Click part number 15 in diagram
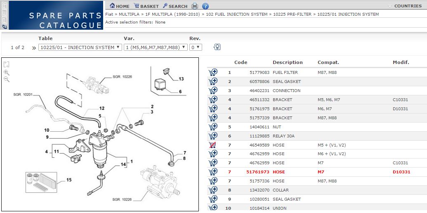Image resolution: width=427 pixels, height=213 pixels. coord(69,180)
